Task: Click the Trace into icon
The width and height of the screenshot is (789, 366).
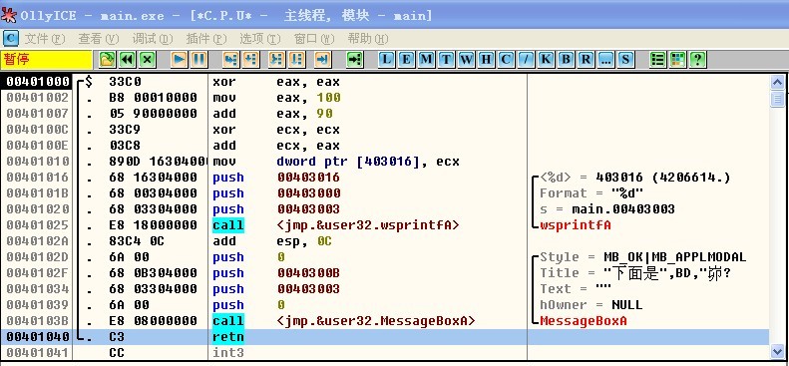Action: tap(276, 60)
